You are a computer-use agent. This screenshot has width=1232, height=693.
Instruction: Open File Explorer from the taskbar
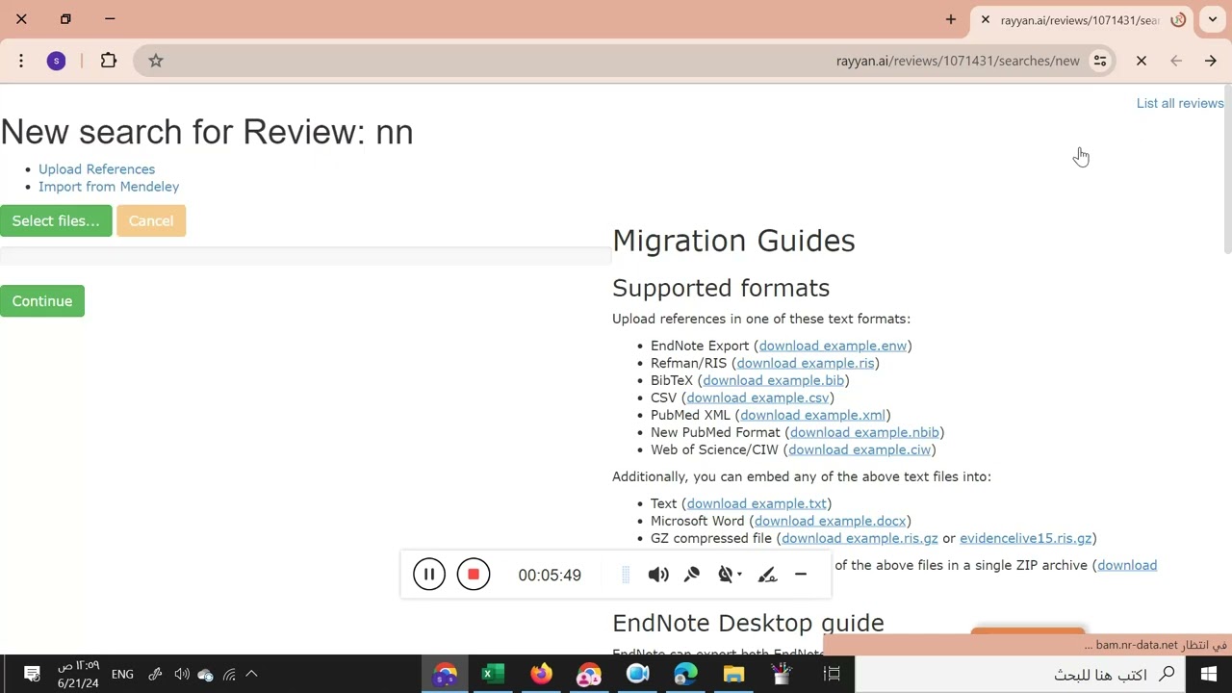(x=733, y=674)
